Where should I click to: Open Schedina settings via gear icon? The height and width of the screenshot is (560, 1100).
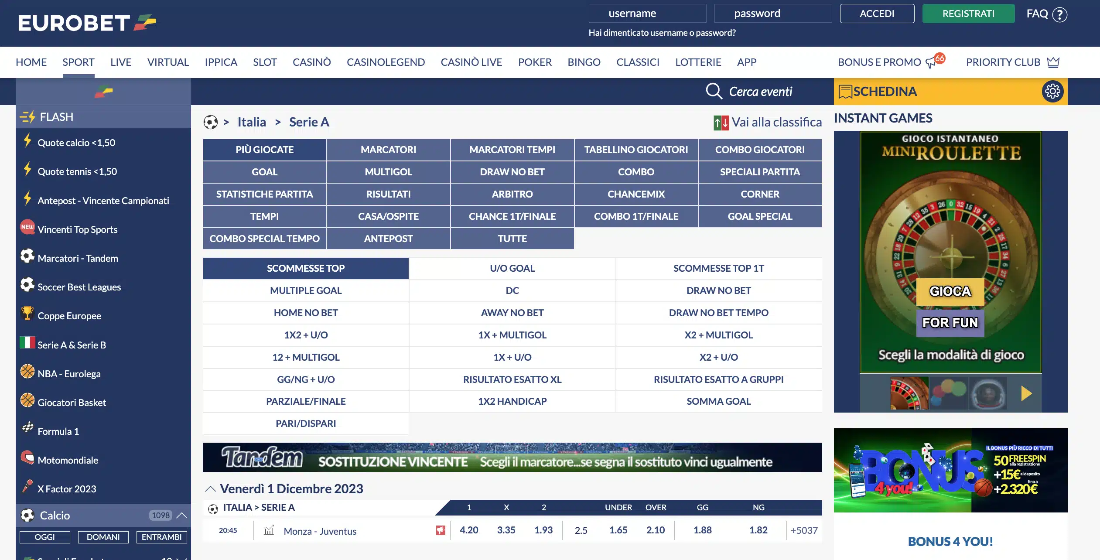[x=1053, y=91]
